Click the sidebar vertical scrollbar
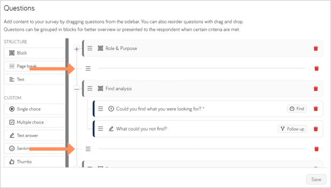Viewport: 331px width, 188px height. point(67,103)
